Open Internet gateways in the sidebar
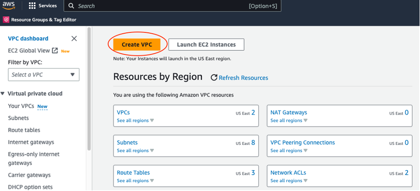This screenshot has height=191, width=420. (x=31, y=142)
